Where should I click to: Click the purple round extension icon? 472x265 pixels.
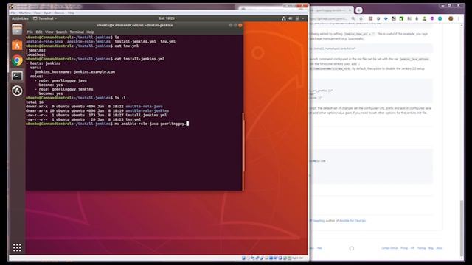point(432,18)
